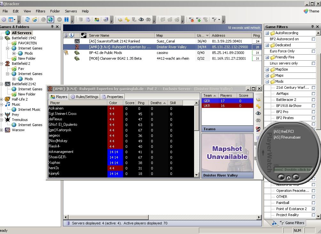Click the Steam column header icon
The image size is (321, 234).
click(x=84, y=35)
